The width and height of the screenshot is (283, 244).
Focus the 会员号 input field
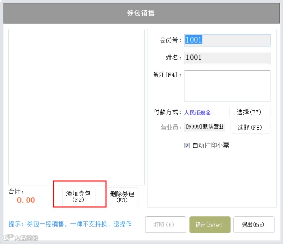coord(227,40)
